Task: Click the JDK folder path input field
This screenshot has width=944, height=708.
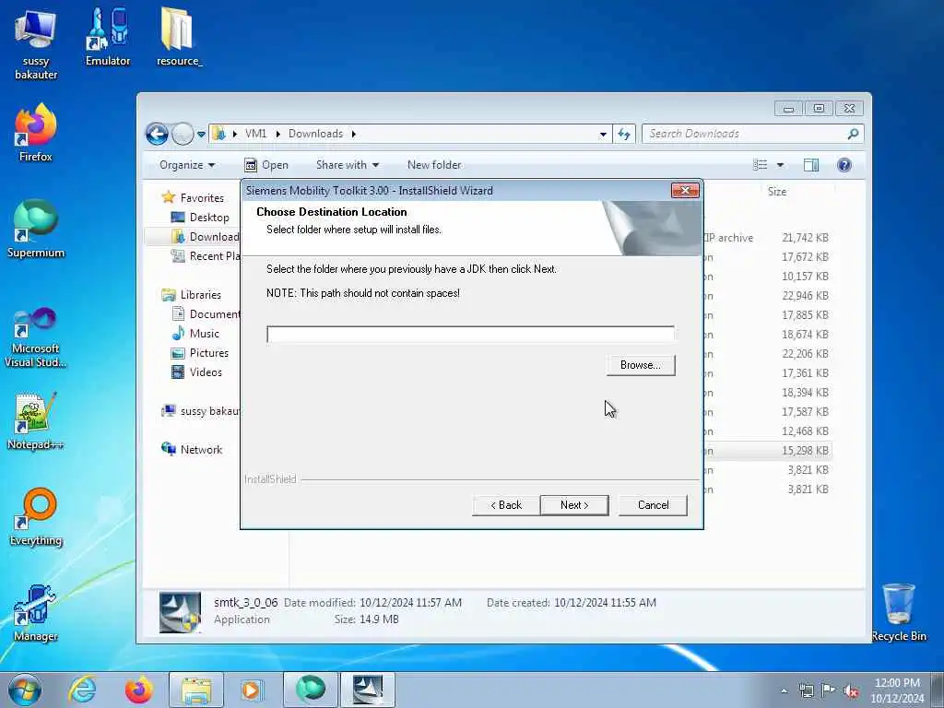Action: click(x=470, y=334)
